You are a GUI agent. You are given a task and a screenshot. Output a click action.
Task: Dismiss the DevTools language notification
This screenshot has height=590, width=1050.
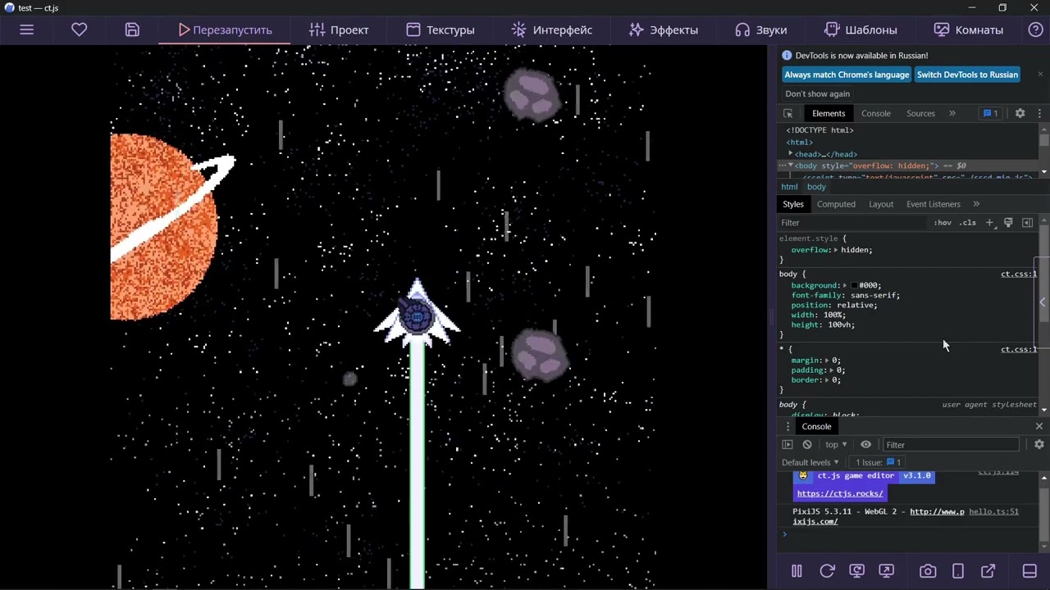coord(1040,74)
